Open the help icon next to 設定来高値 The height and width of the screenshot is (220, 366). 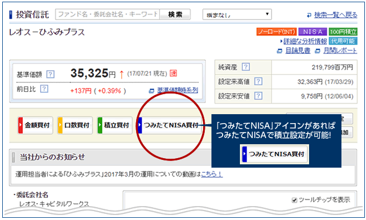click(x=258, y=81)
